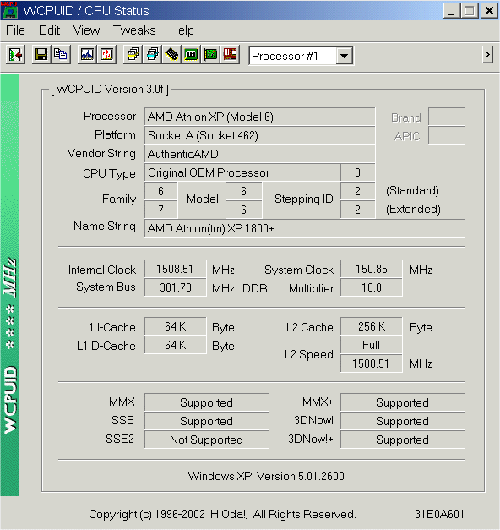Click the floppy disk save icon
Viewport: 500px width, 530px height.
click(41, 54)
